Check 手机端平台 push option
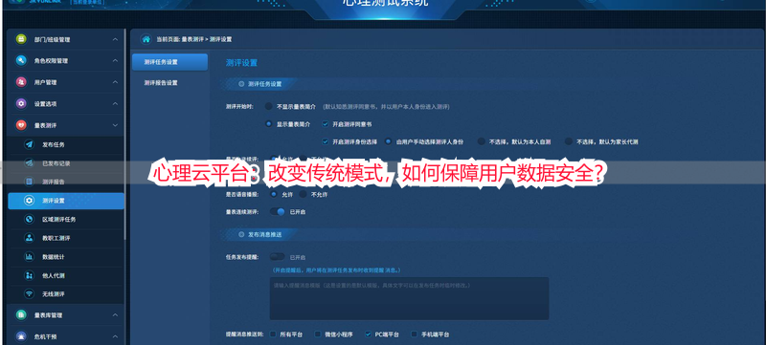 tap(415, 334)
